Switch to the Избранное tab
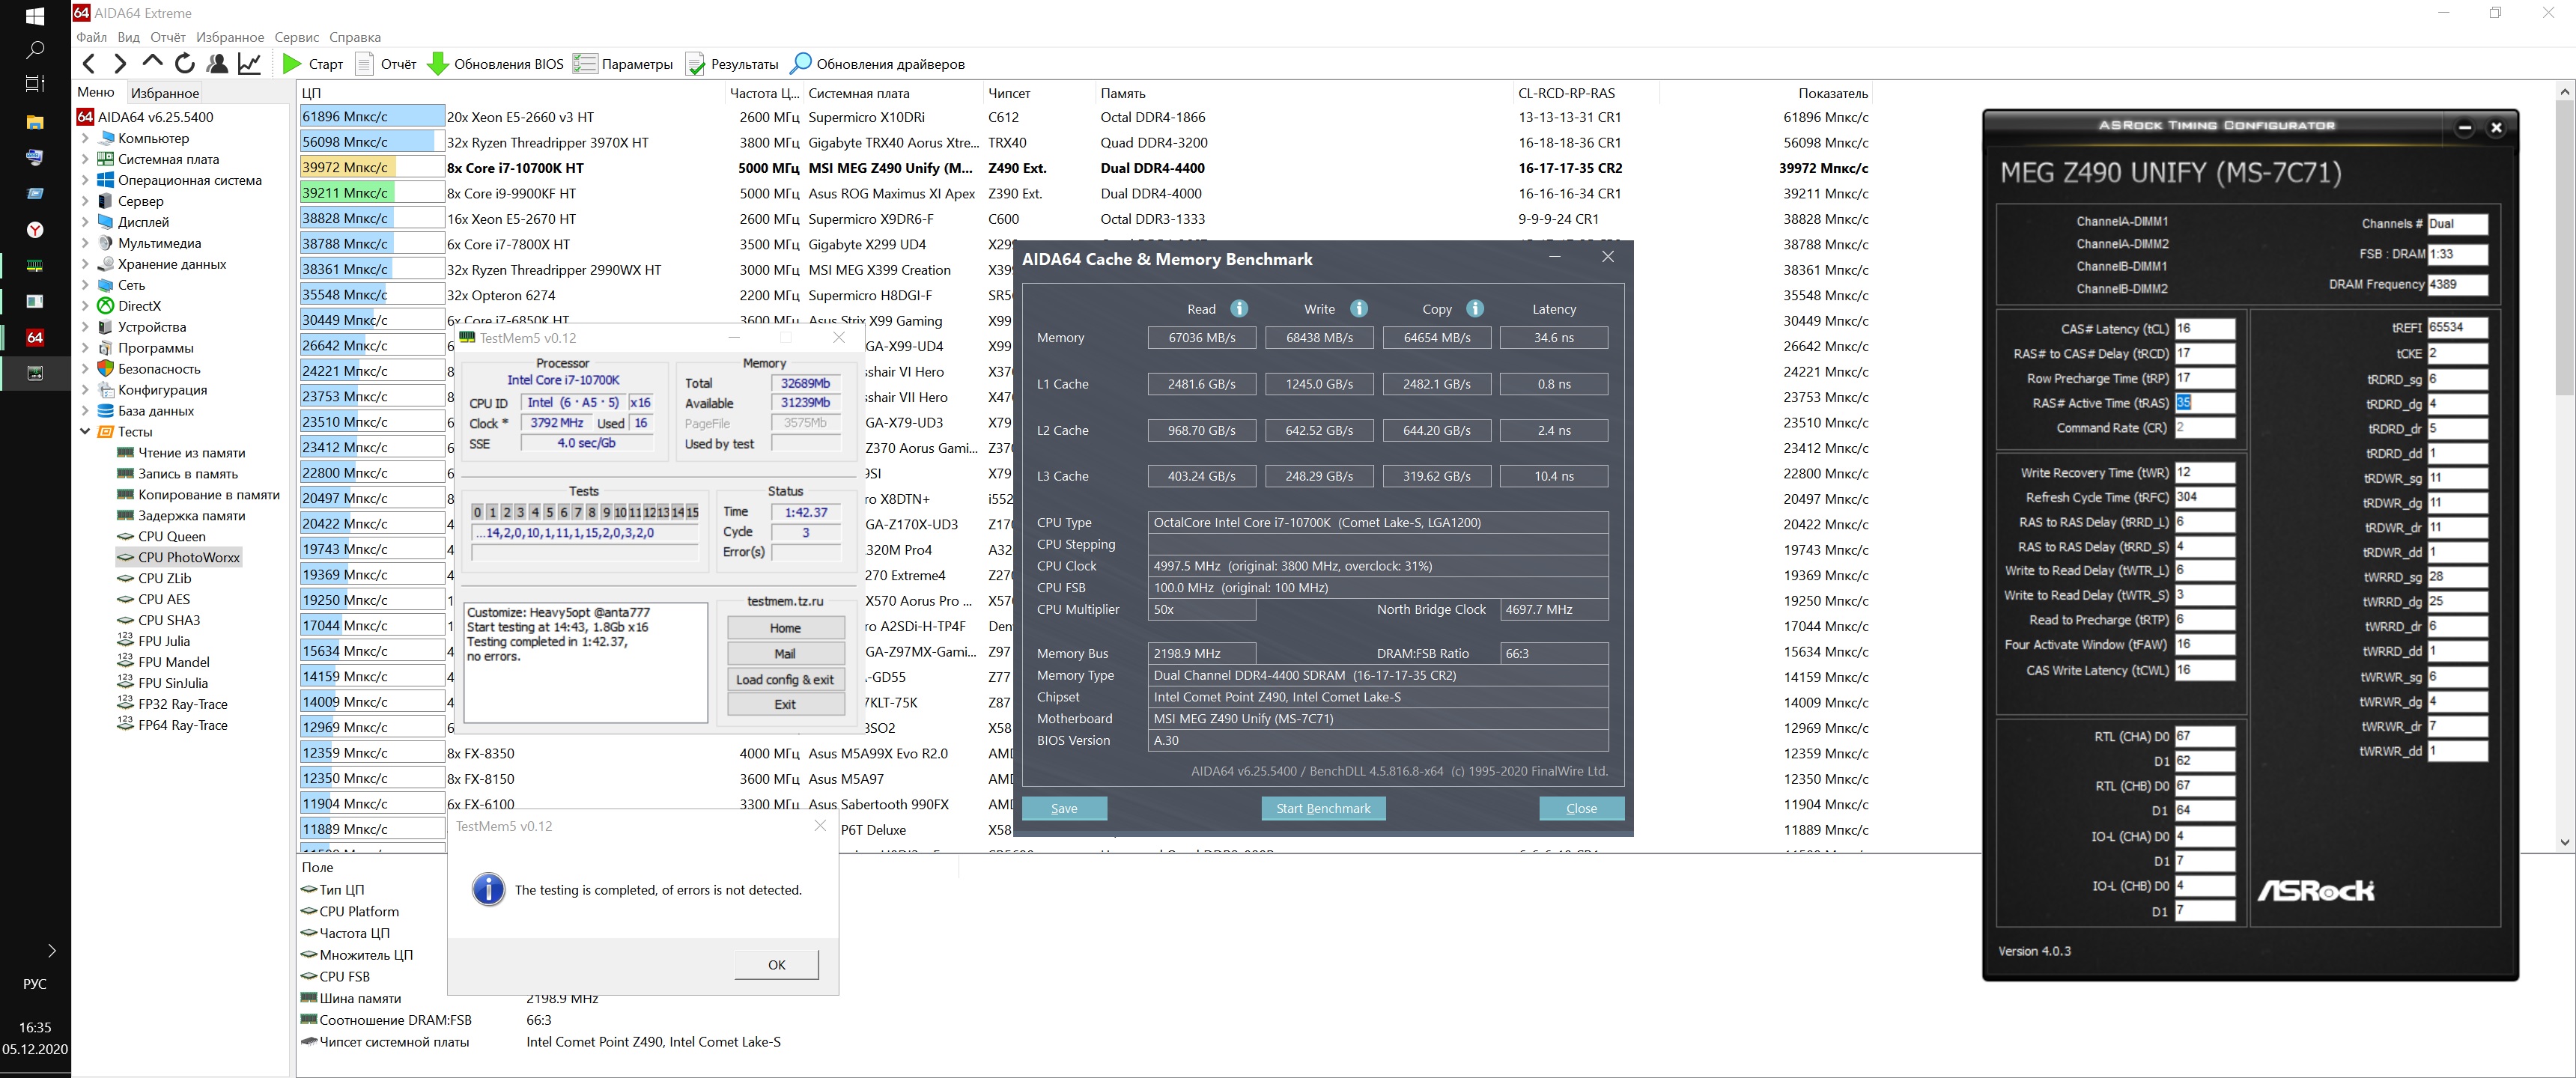The width and height of the screenshot is (2576, 1078). [165, 93]
